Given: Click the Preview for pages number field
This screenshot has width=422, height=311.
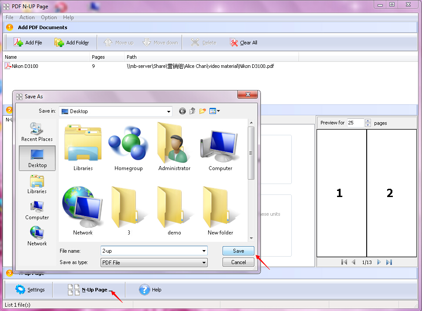Looking at the screenshot, I should click(355, 123).
